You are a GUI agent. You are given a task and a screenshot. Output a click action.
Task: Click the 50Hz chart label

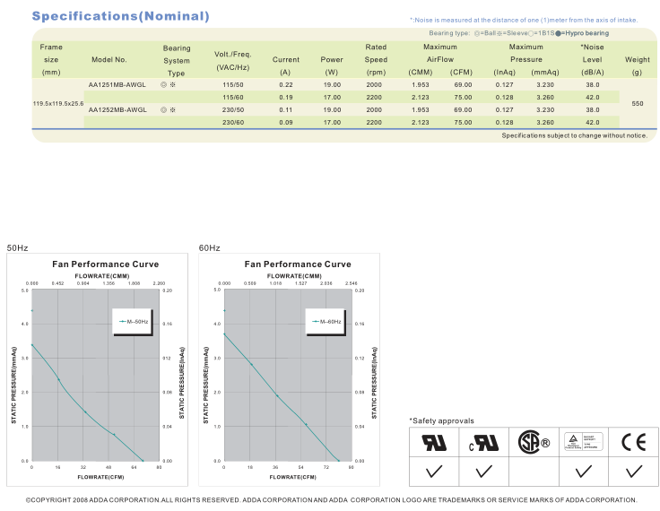point(17,248)
